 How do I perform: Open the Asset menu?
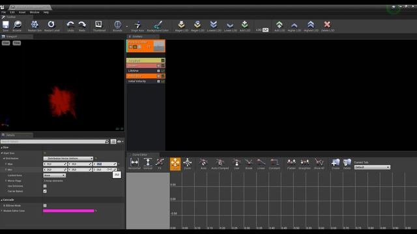(x=22, y=12)
